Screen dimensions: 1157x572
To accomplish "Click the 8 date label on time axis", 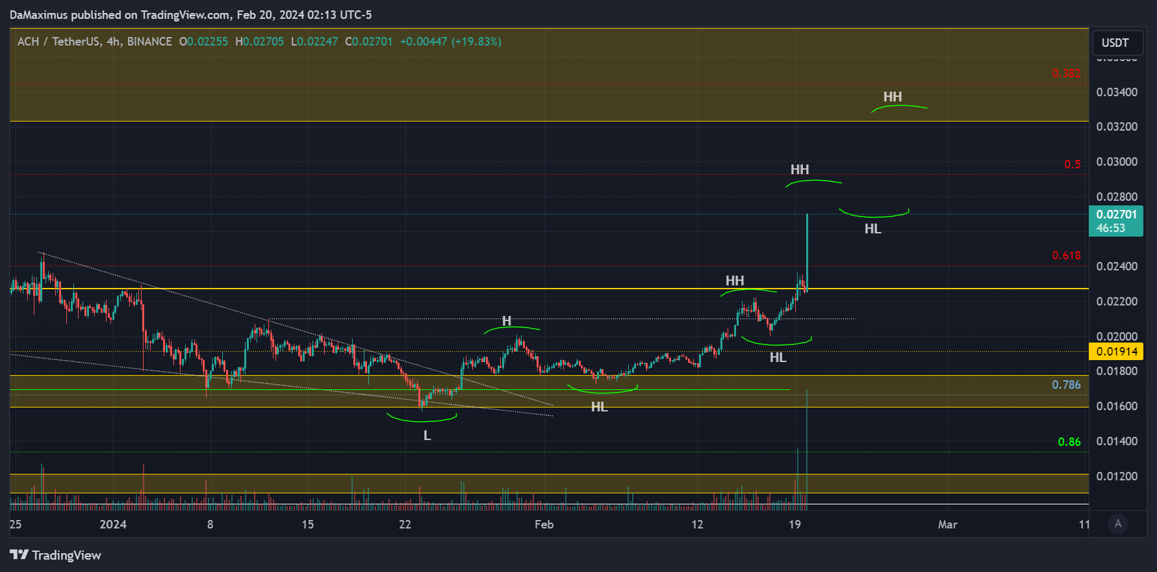I will (210, 525).
